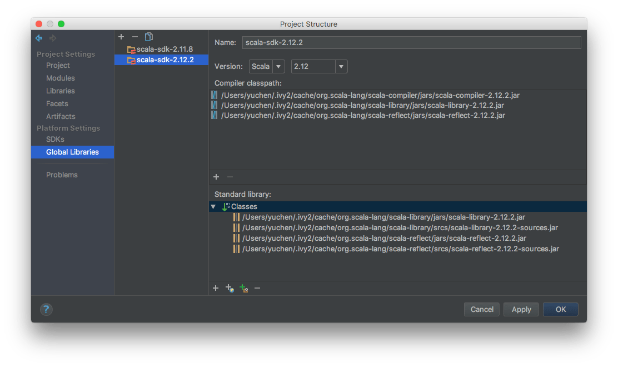Click the Name field containing scala-sdk-2.12.2
Image resolution: width=618 pixels, height=367 pixels.
click(411, 43)
